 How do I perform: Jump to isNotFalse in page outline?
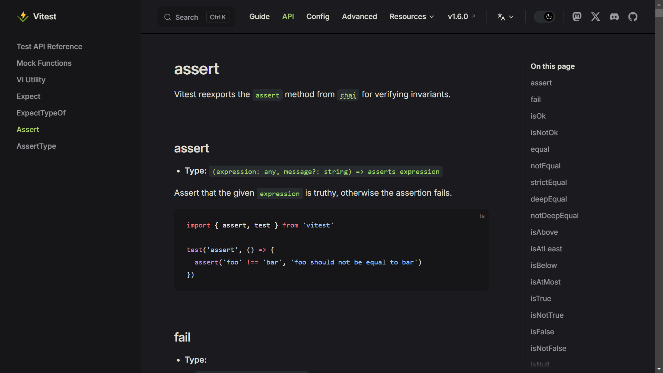click(x=548, y=348)
